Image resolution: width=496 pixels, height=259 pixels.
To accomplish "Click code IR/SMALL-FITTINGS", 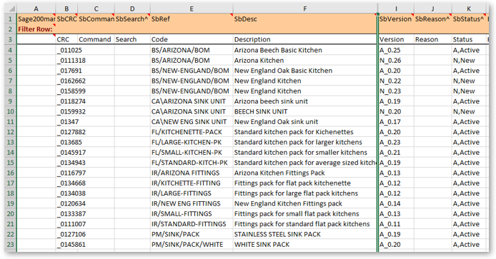I will coord(192,214).
